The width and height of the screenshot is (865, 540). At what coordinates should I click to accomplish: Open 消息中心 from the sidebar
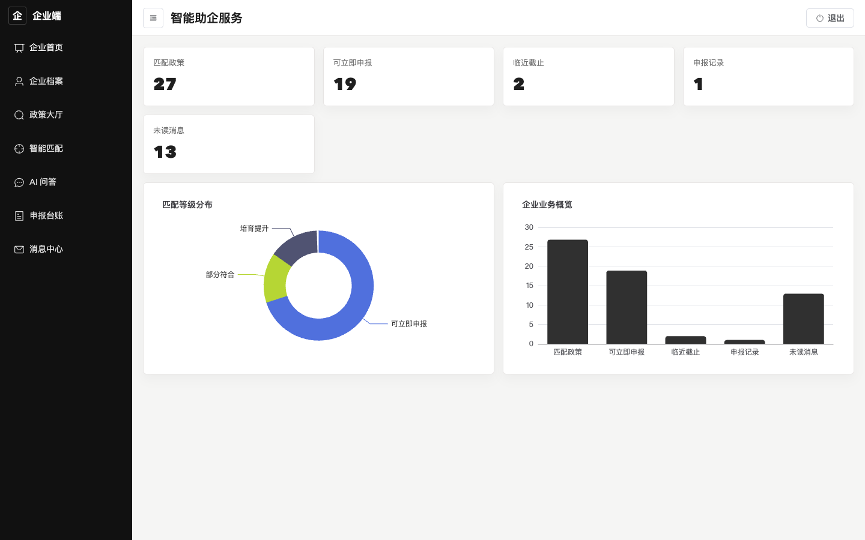[66, 250]
